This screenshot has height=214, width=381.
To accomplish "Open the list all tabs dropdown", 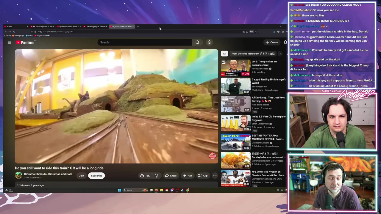I will 280,26.
